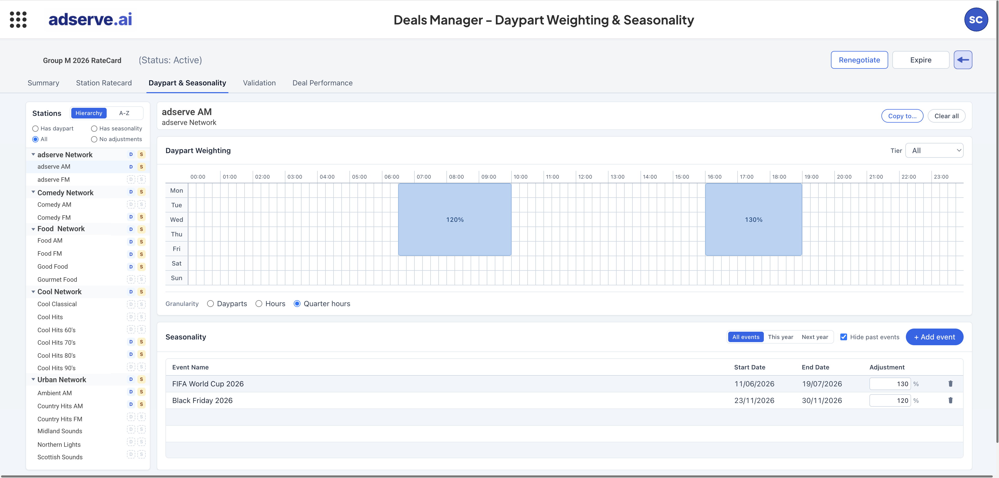Image resolution: width=999 pixels, height=478 pixels.
Task: Click the D badge for Urban Network
Action: coord(131,379)
